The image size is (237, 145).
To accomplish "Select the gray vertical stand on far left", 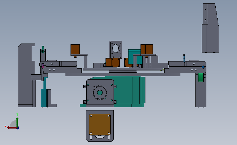I will [26, 75].
